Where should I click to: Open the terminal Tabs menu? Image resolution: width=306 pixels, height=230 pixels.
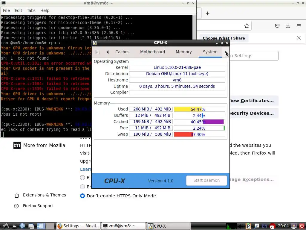pyautogui.click(x=31, y=10)
